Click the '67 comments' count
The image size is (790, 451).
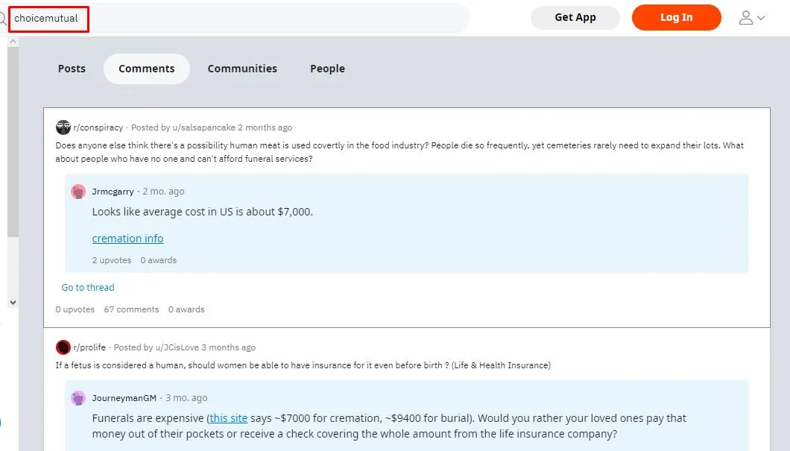coord(131,309)
